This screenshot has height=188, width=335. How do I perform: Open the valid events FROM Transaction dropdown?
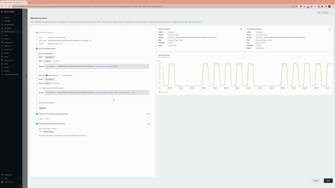click(x=50, y=57)
